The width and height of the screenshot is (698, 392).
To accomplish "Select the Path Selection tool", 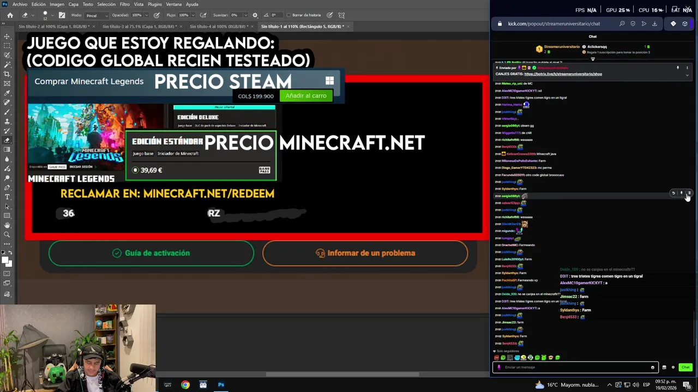I will pyautogui.click(x=7, y=206).
